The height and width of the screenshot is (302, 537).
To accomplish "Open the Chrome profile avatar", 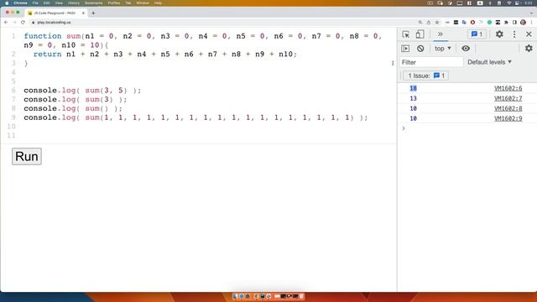I will [x=523, y=23].
